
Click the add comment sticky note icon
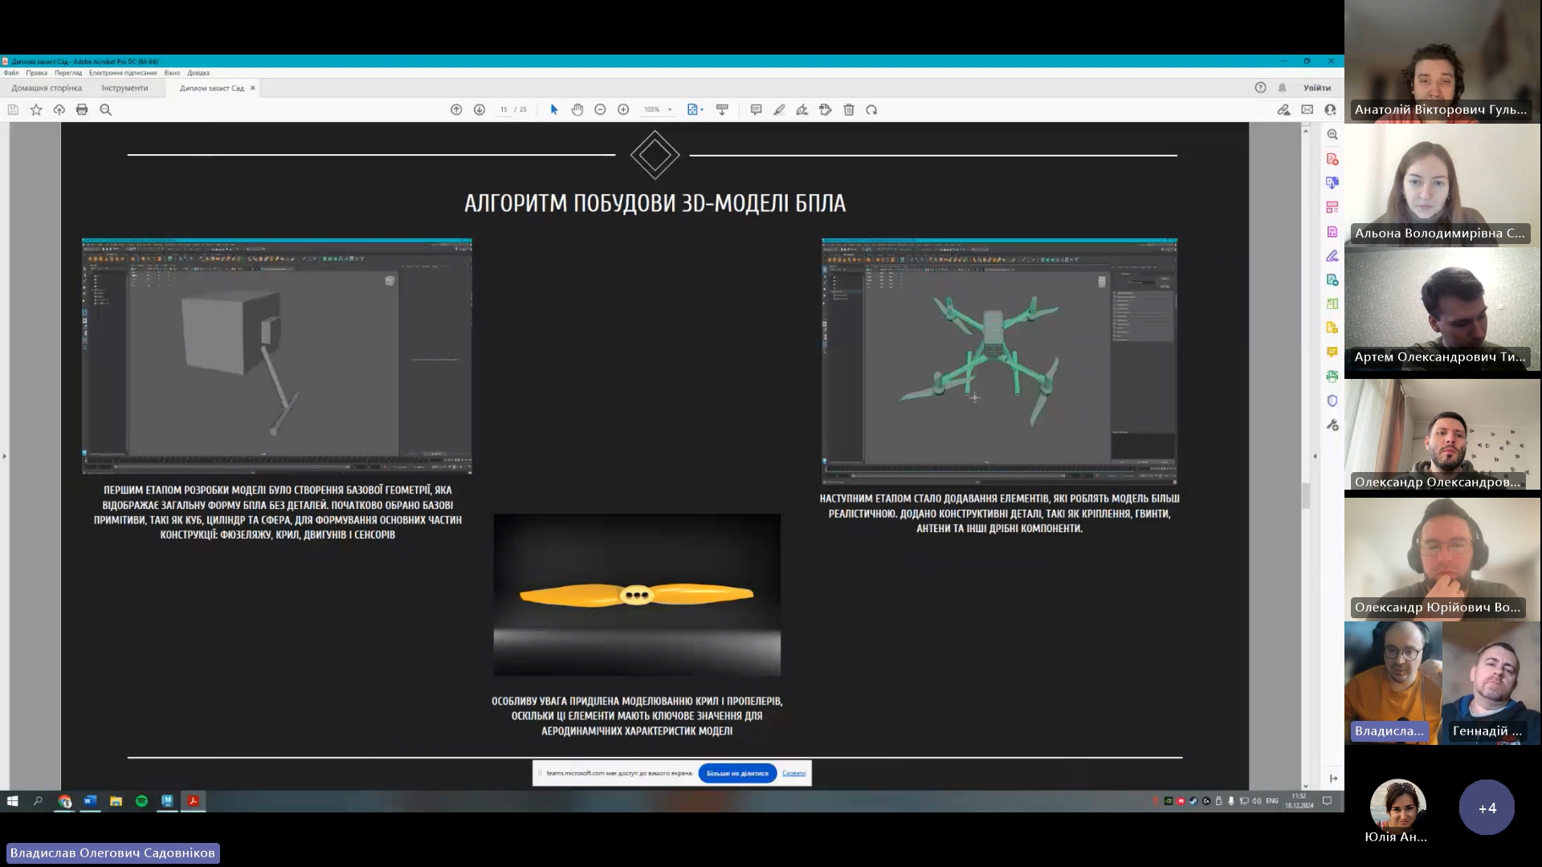point(756,110)
